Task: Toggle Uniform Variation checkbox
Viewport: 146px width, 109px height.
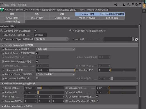Action: click(97, 101)
